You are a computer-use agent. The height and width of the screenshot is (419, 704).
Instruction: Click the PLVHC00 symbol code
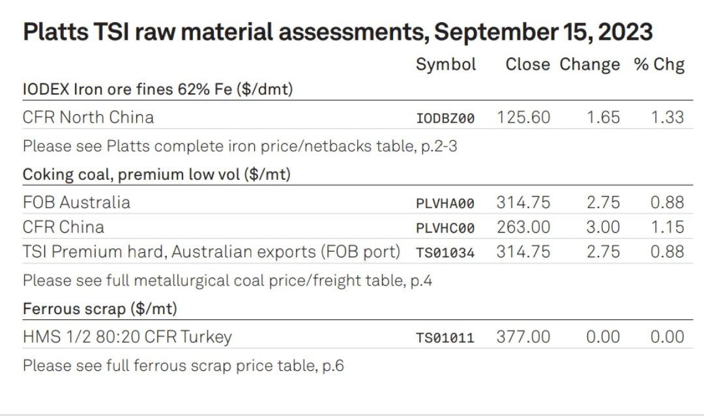(x=445, y=228)
